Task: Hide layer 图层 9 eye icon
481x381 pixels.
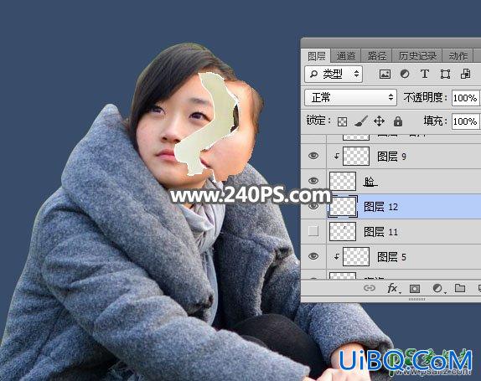Action: coord(313,156)
